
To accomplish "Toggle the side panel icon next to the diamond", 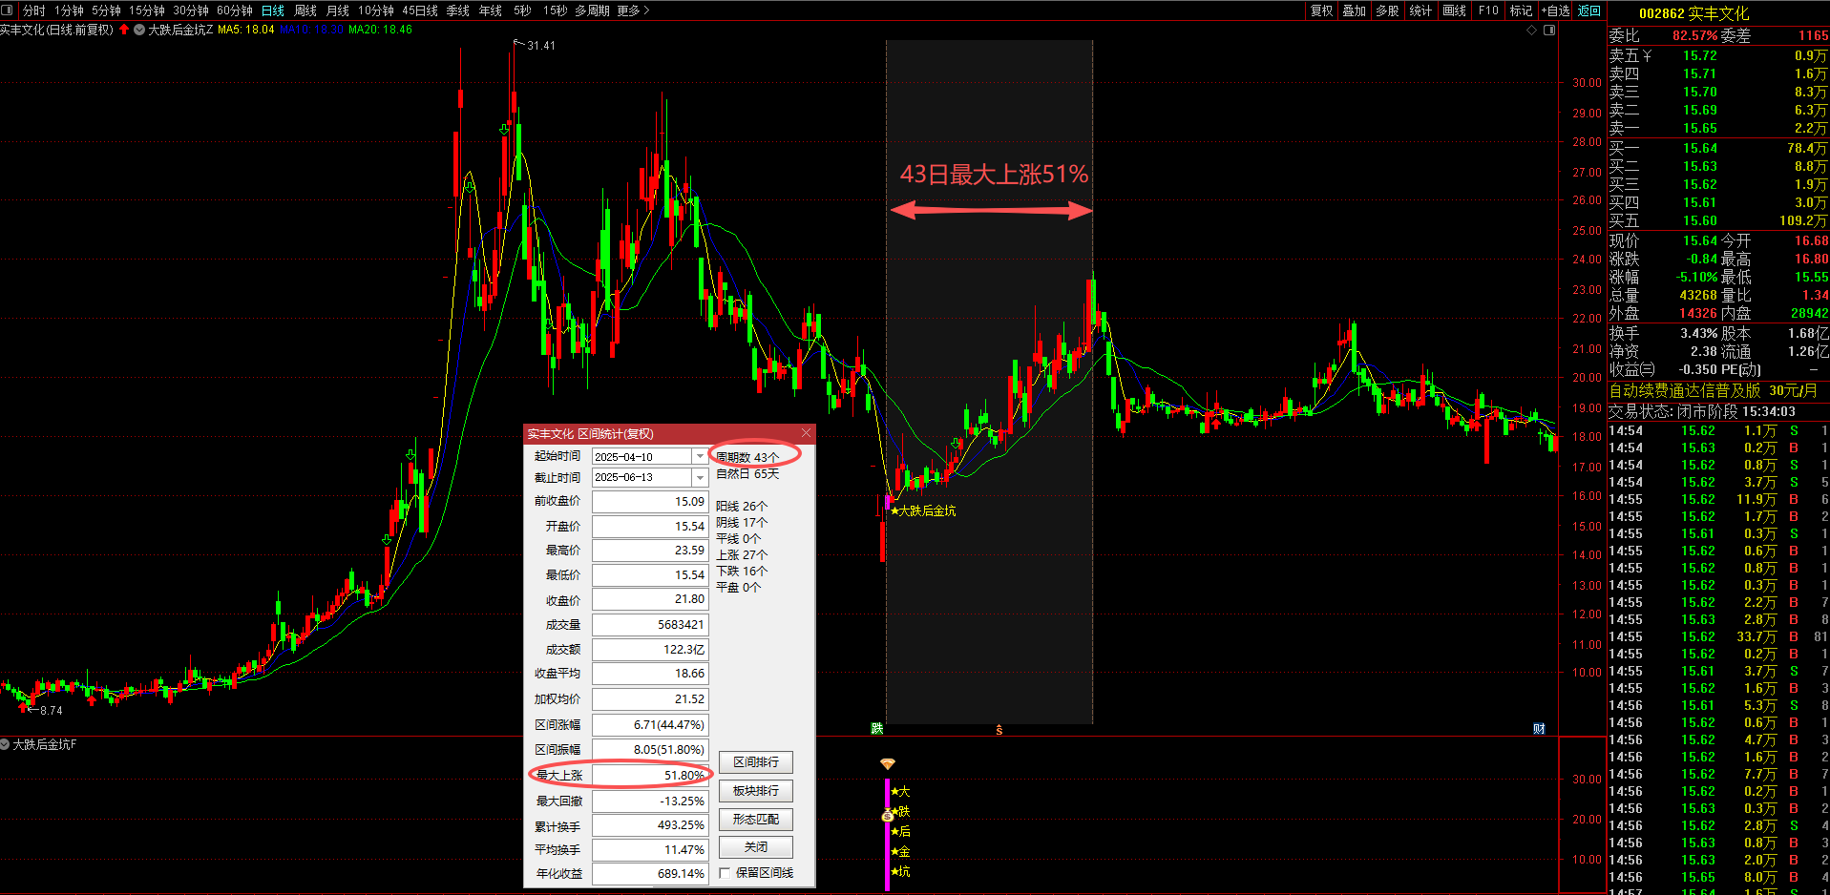I will 1549,30.
